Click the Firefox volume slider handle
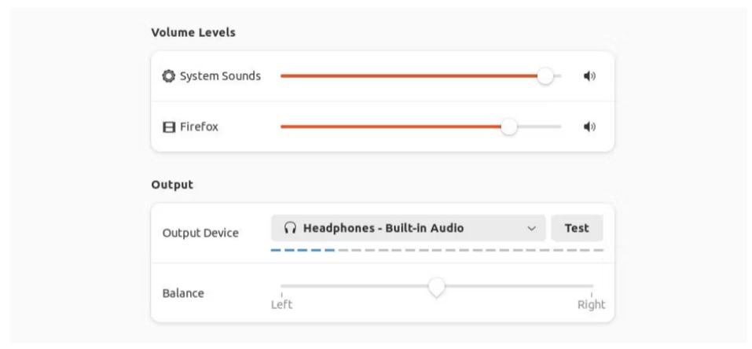This screenshot has height=349, width=752. 509,127
